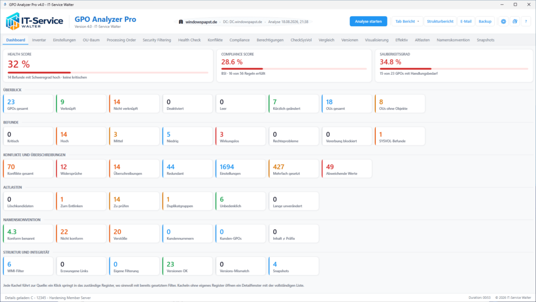This screenshot has height=302, width=536.
Task: Open the Visualisierung tab
Action: point(377,40)
